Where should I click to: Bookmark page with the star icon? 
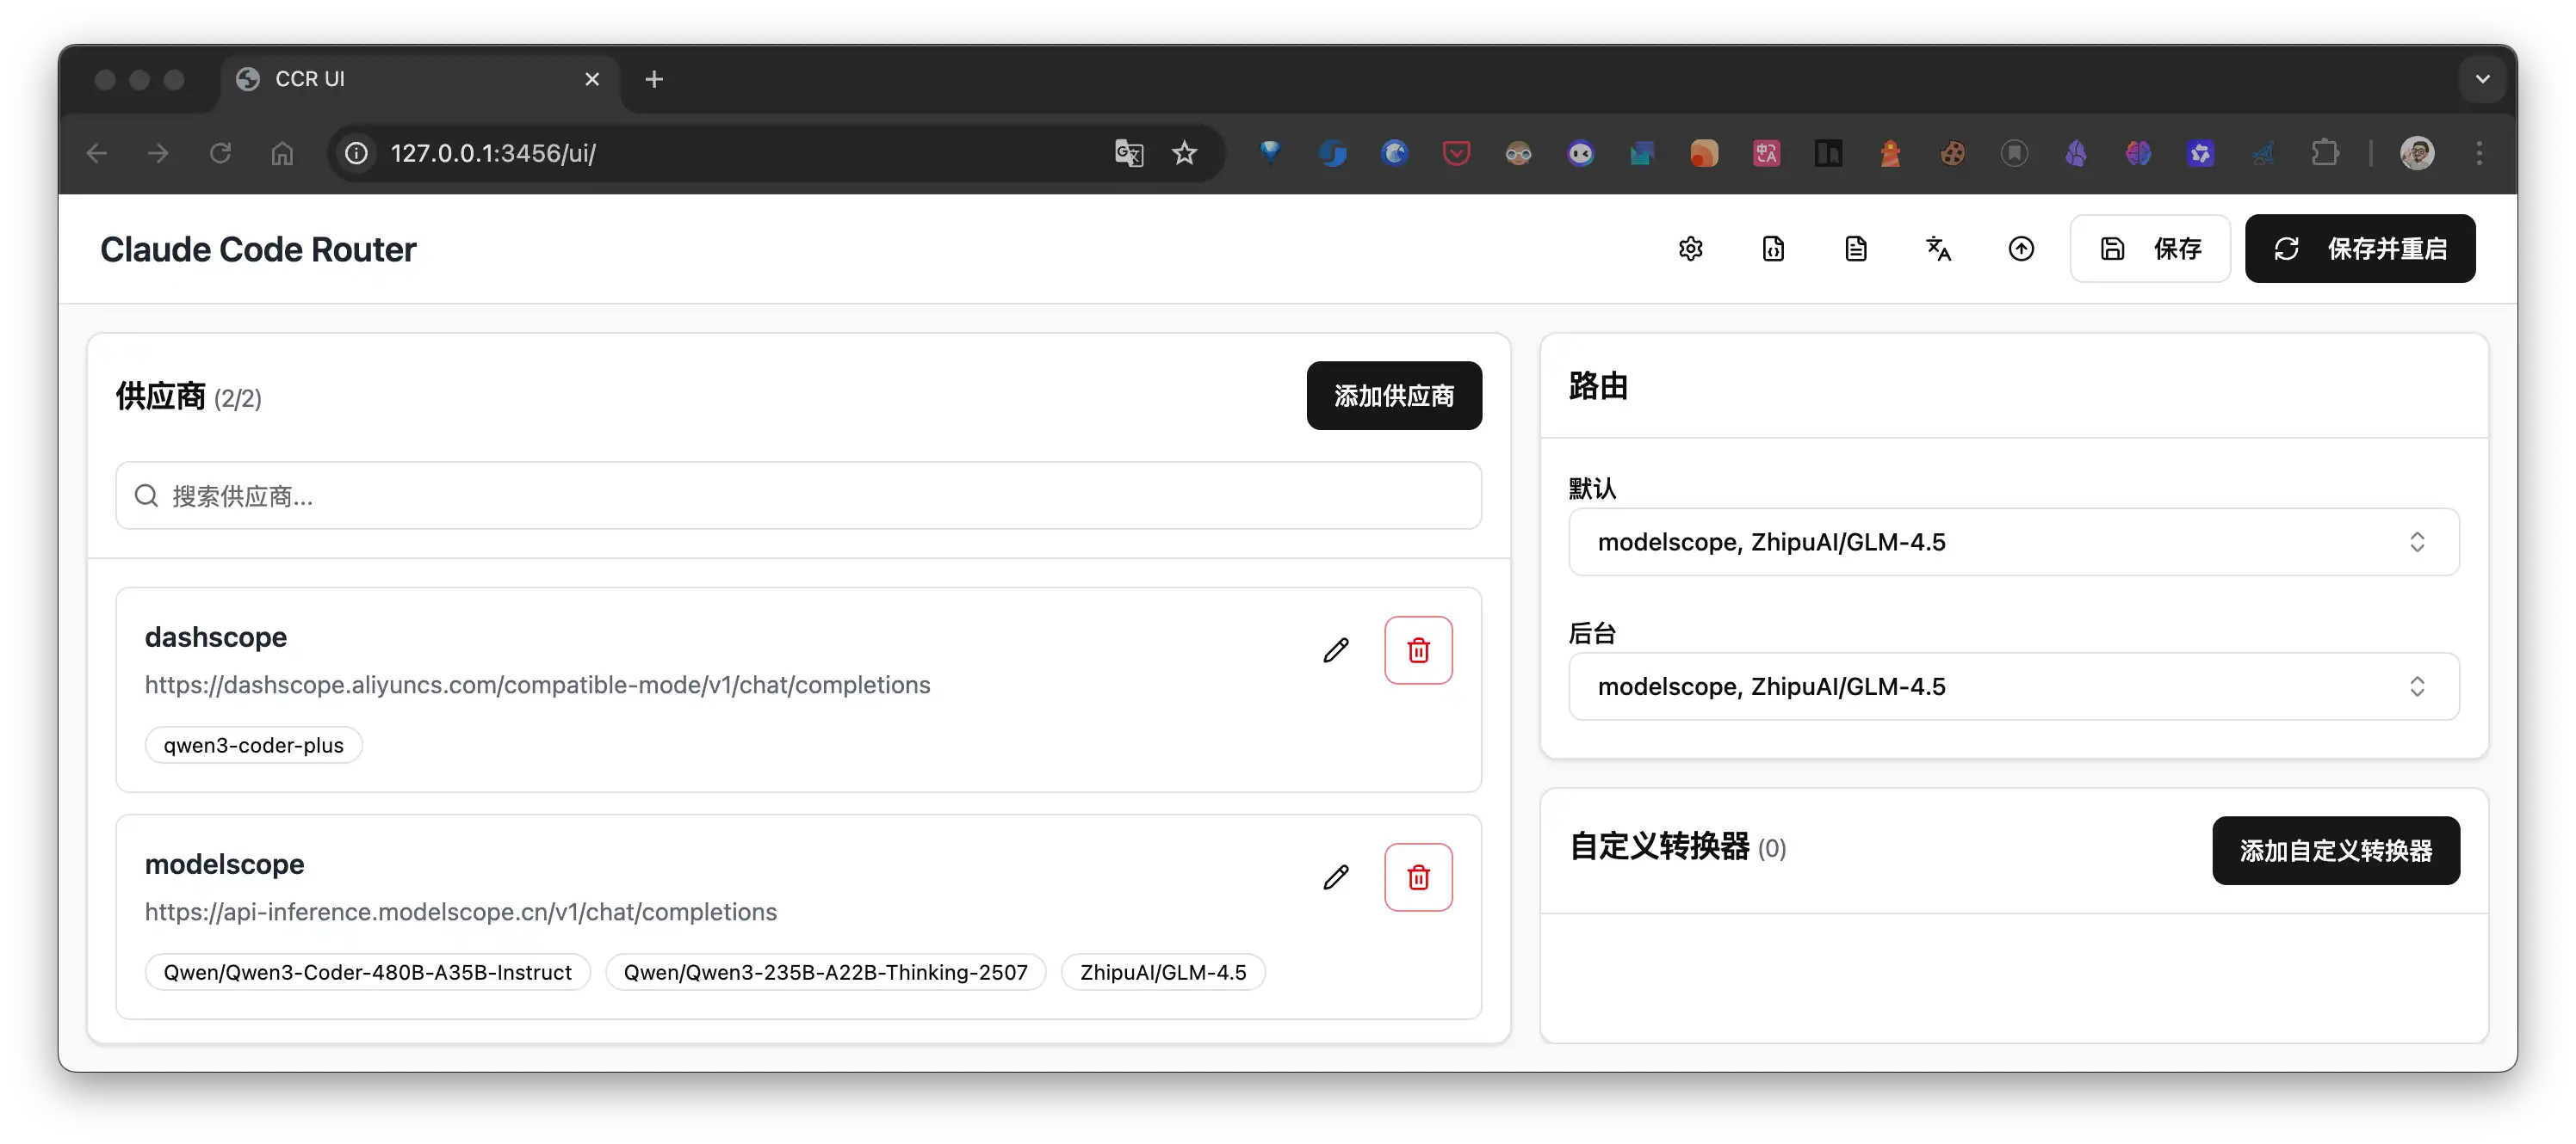pyautogui.click(x=1184, y=153)
